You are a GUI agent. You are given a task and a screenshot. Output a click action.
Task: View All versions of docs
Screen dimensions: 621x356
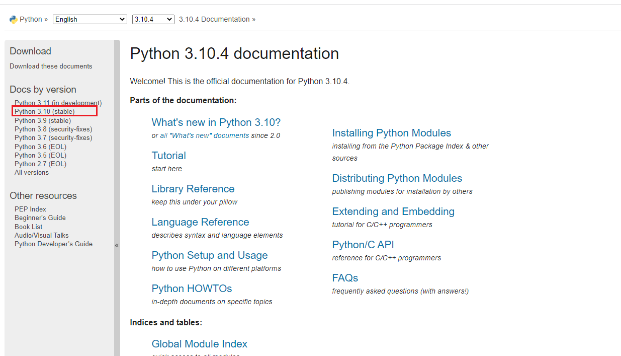(x=32, y=173)
